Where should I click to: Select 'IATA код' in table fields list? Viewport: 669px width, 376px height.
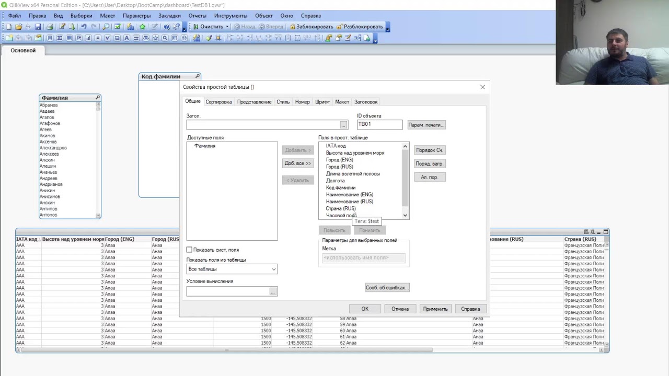(336, 146)
